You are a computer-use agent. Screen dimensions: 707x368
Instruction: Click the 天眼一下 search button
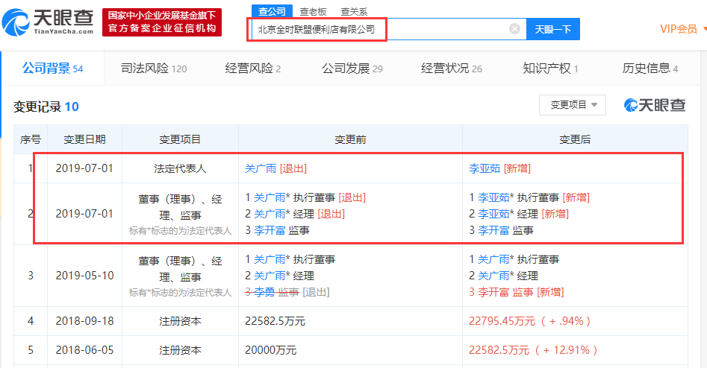click(552, 29)
